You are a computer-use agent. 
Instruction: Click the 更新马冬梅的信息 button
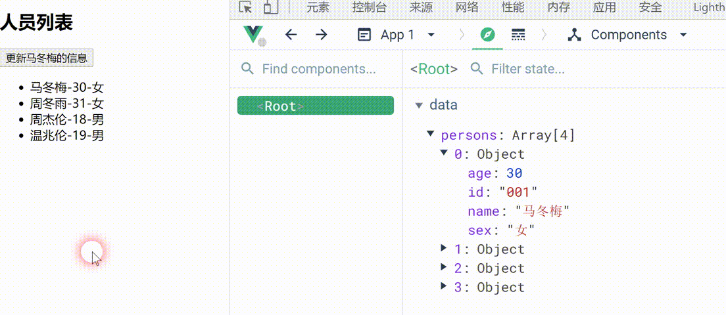(47, 58)
